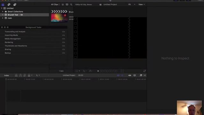
Task: Select the BruceX Test - 5K event
Action: (x=25, y=15)
